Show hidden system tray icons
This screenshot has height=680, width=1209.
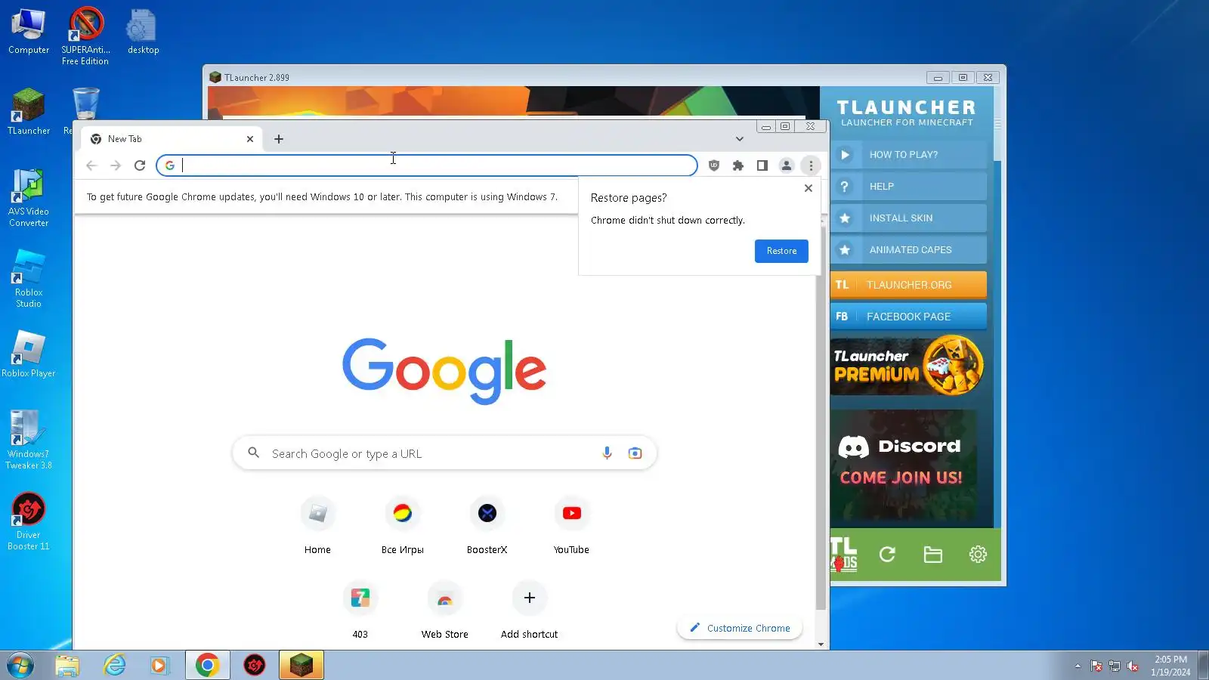1078,666
